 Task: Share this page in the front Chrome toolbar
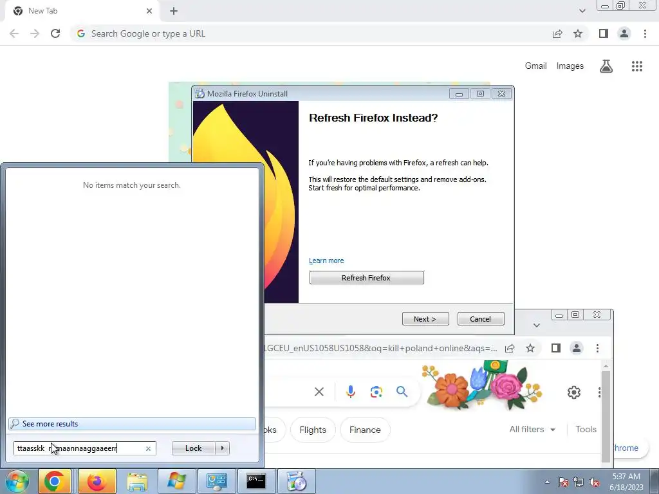pyautogui.click(x=557, y=33)
